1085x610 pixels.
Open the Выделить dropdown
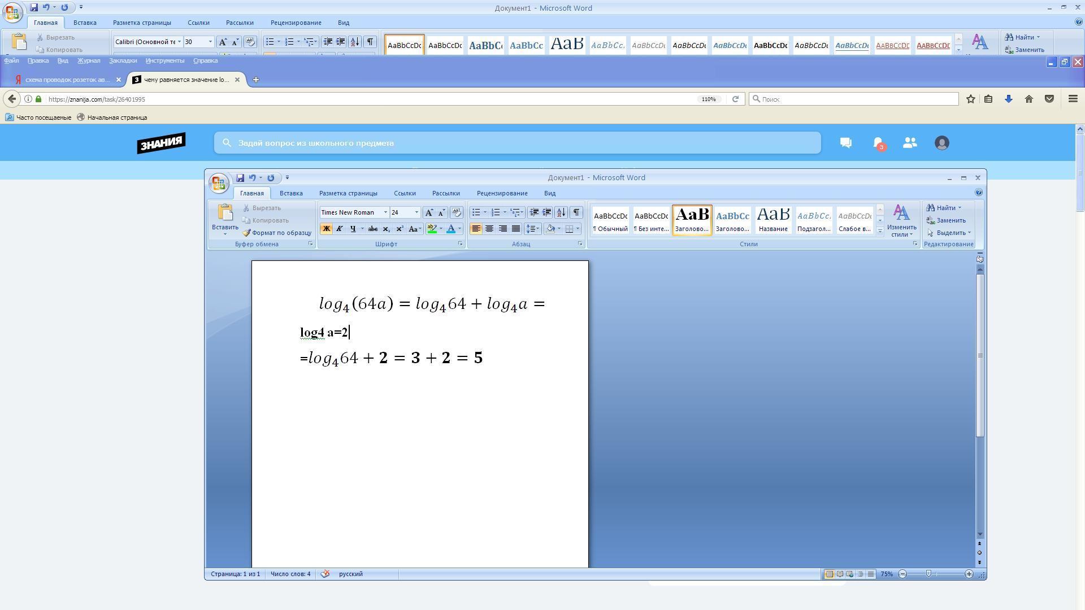(949, 233)
